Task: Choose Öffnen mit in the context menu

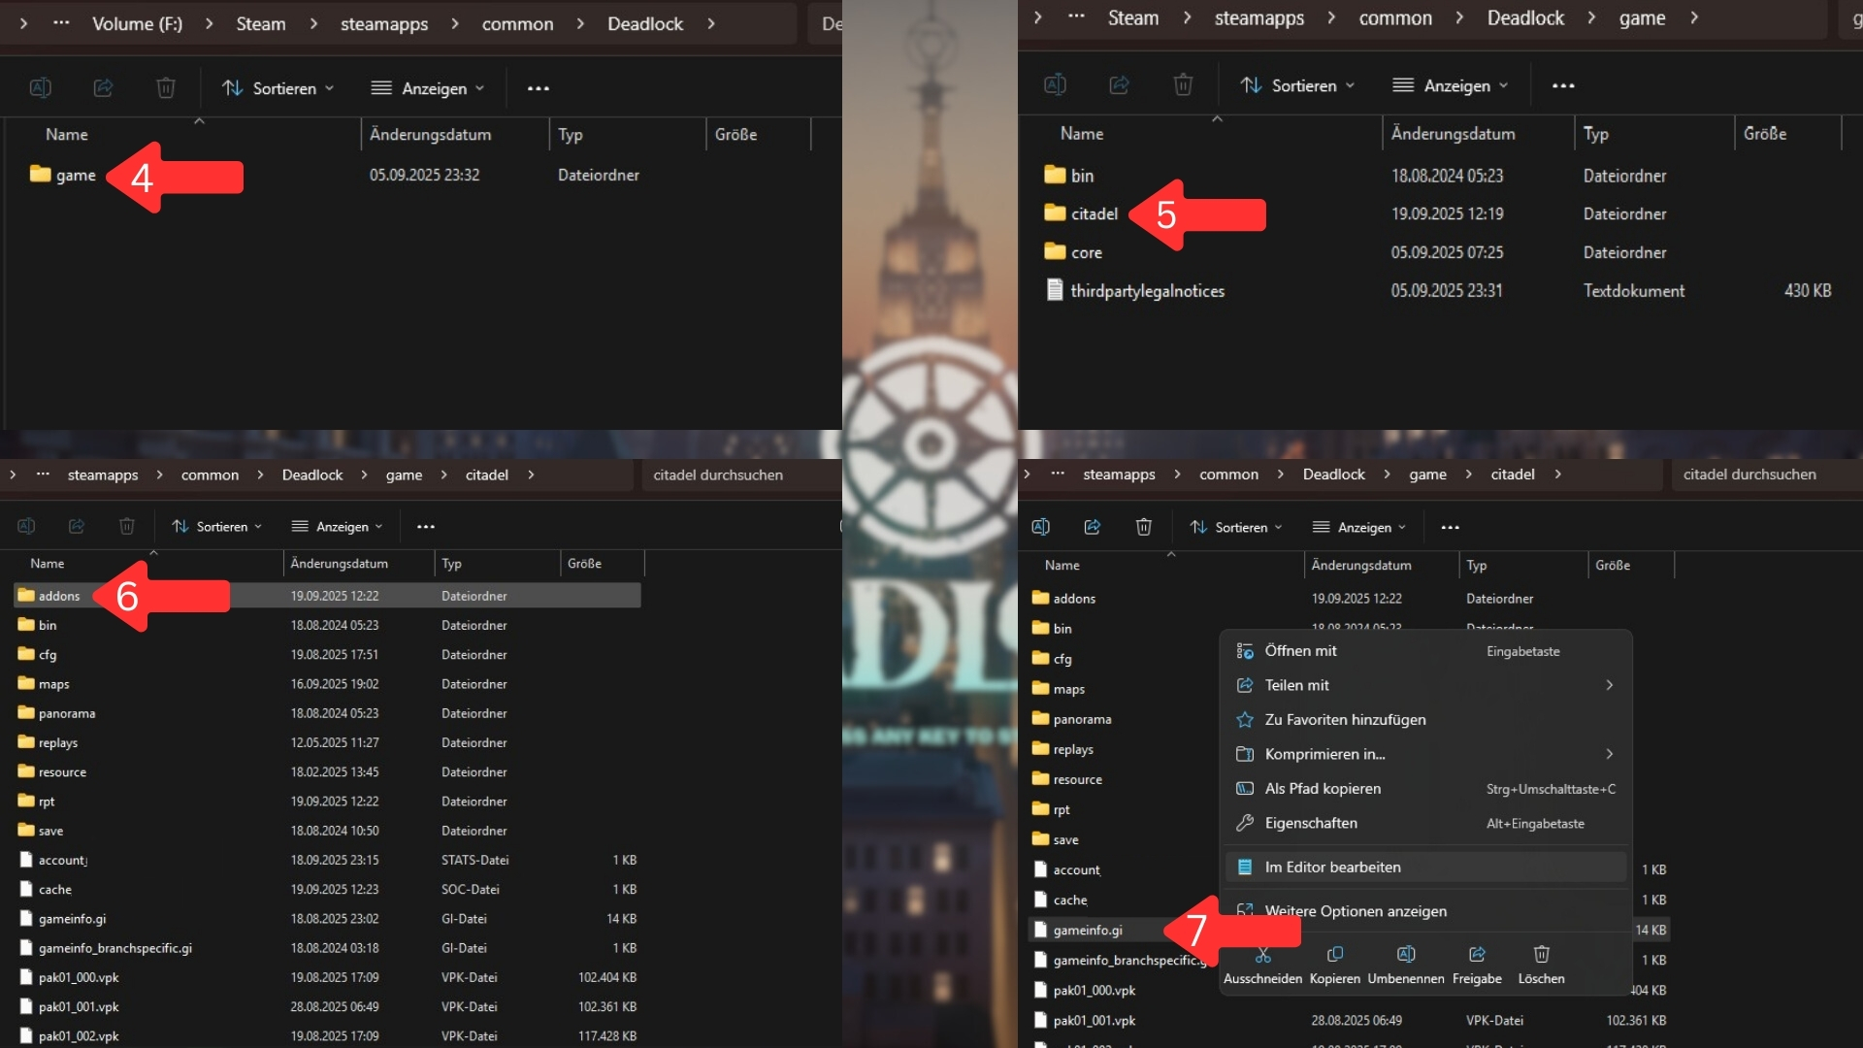Action: point(1300,651)
